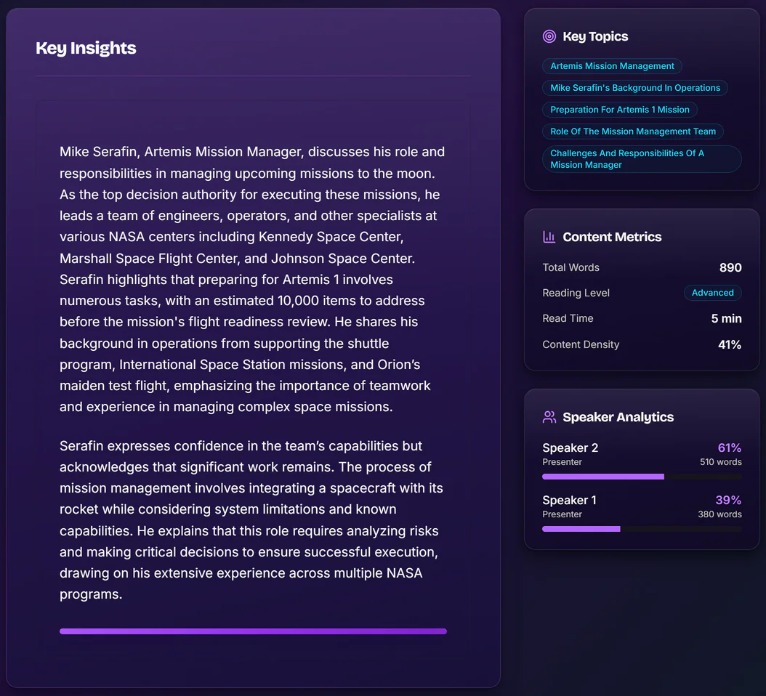Click the Content Metrics heading text
Screen dimensions: 766x696
(612, 237)
